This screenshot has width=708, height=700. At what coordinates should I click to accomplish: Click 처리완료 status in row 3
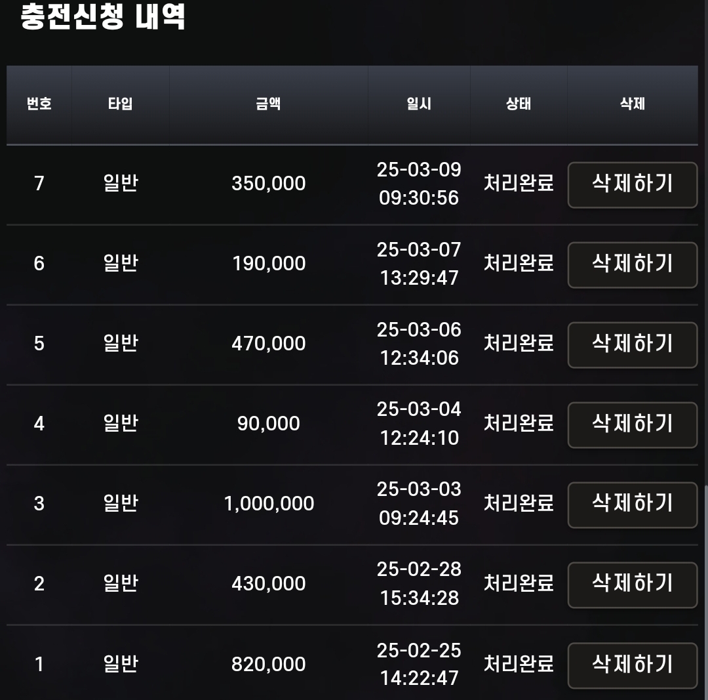(519, 503)
